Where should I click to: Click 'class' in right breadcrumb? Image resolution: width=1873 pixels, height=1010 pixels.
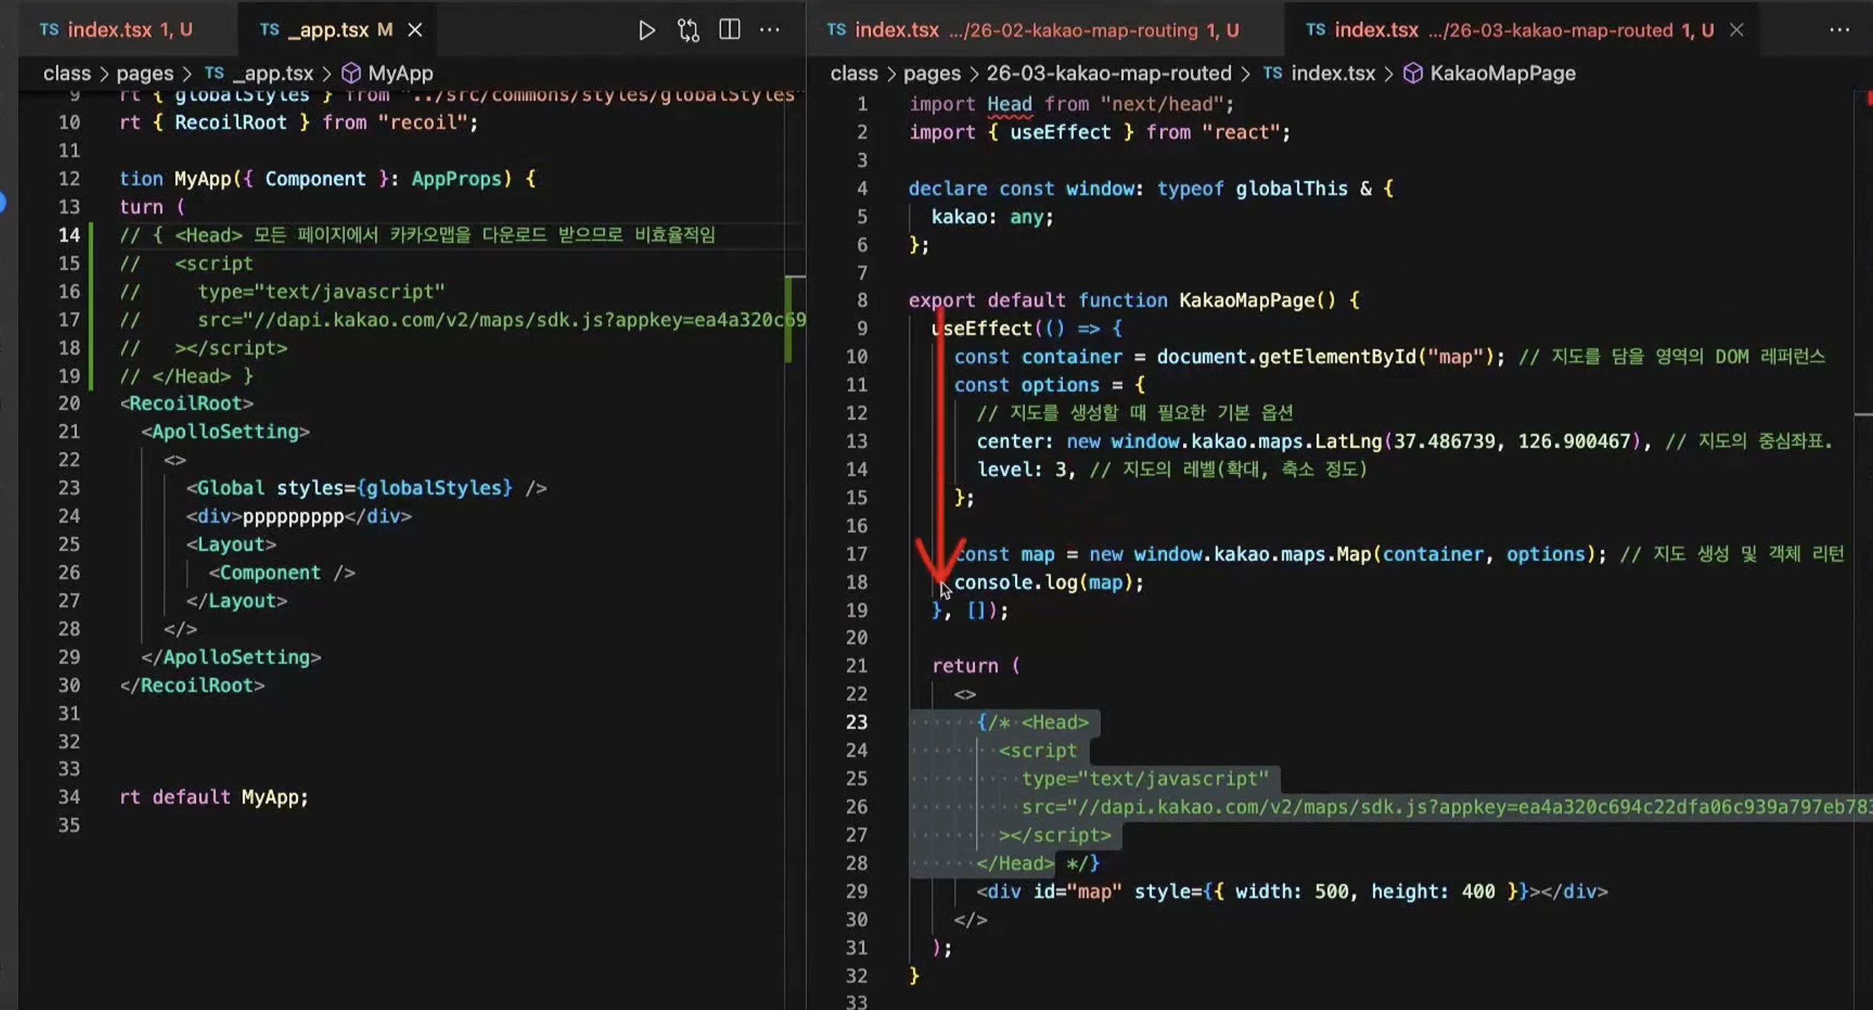point(855,74)
